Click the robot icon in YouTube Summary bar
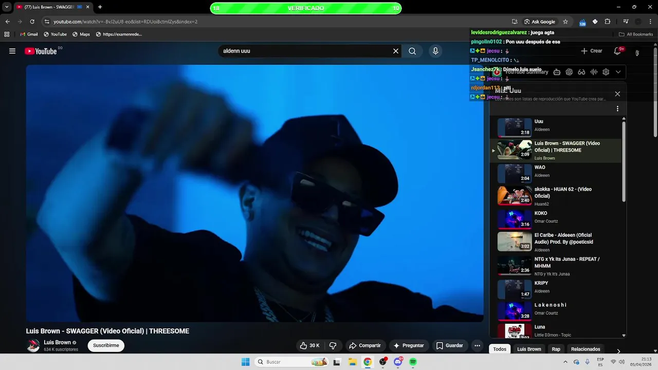This screenshot has width=658, height=370. pos(557,72)
